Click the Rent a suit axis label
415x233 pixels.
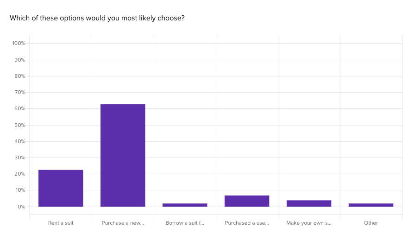point(61,223)
